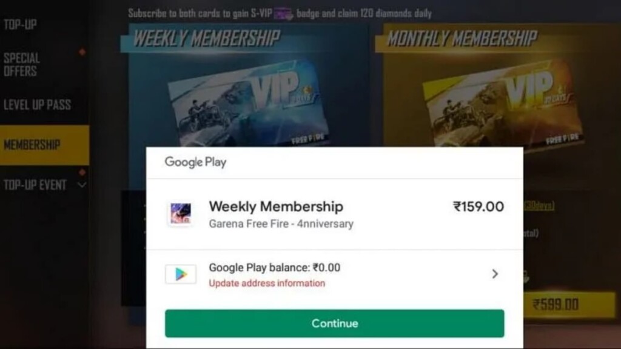Screen dimensions: 621x349
Task: Click the S-VIP badge icon
Action: click(x=284, y=15)
